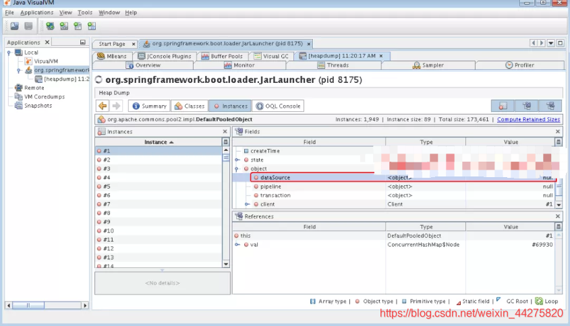Screen dimensions: 570x326
Task: Collapse the org.springframework application node
Action: pos(19,71)
